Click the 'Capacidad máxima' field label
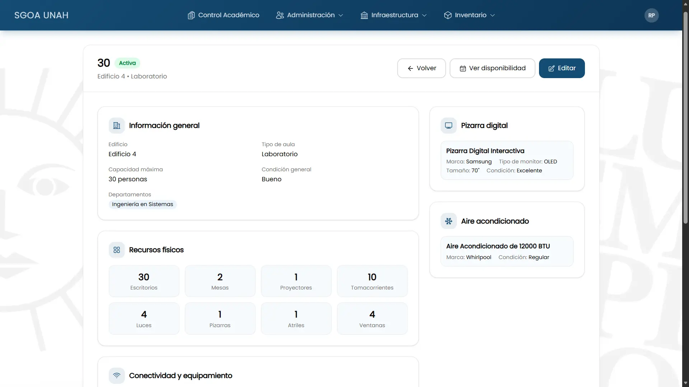The height and width of the screenshot is (387, 689). click(136, 169)
